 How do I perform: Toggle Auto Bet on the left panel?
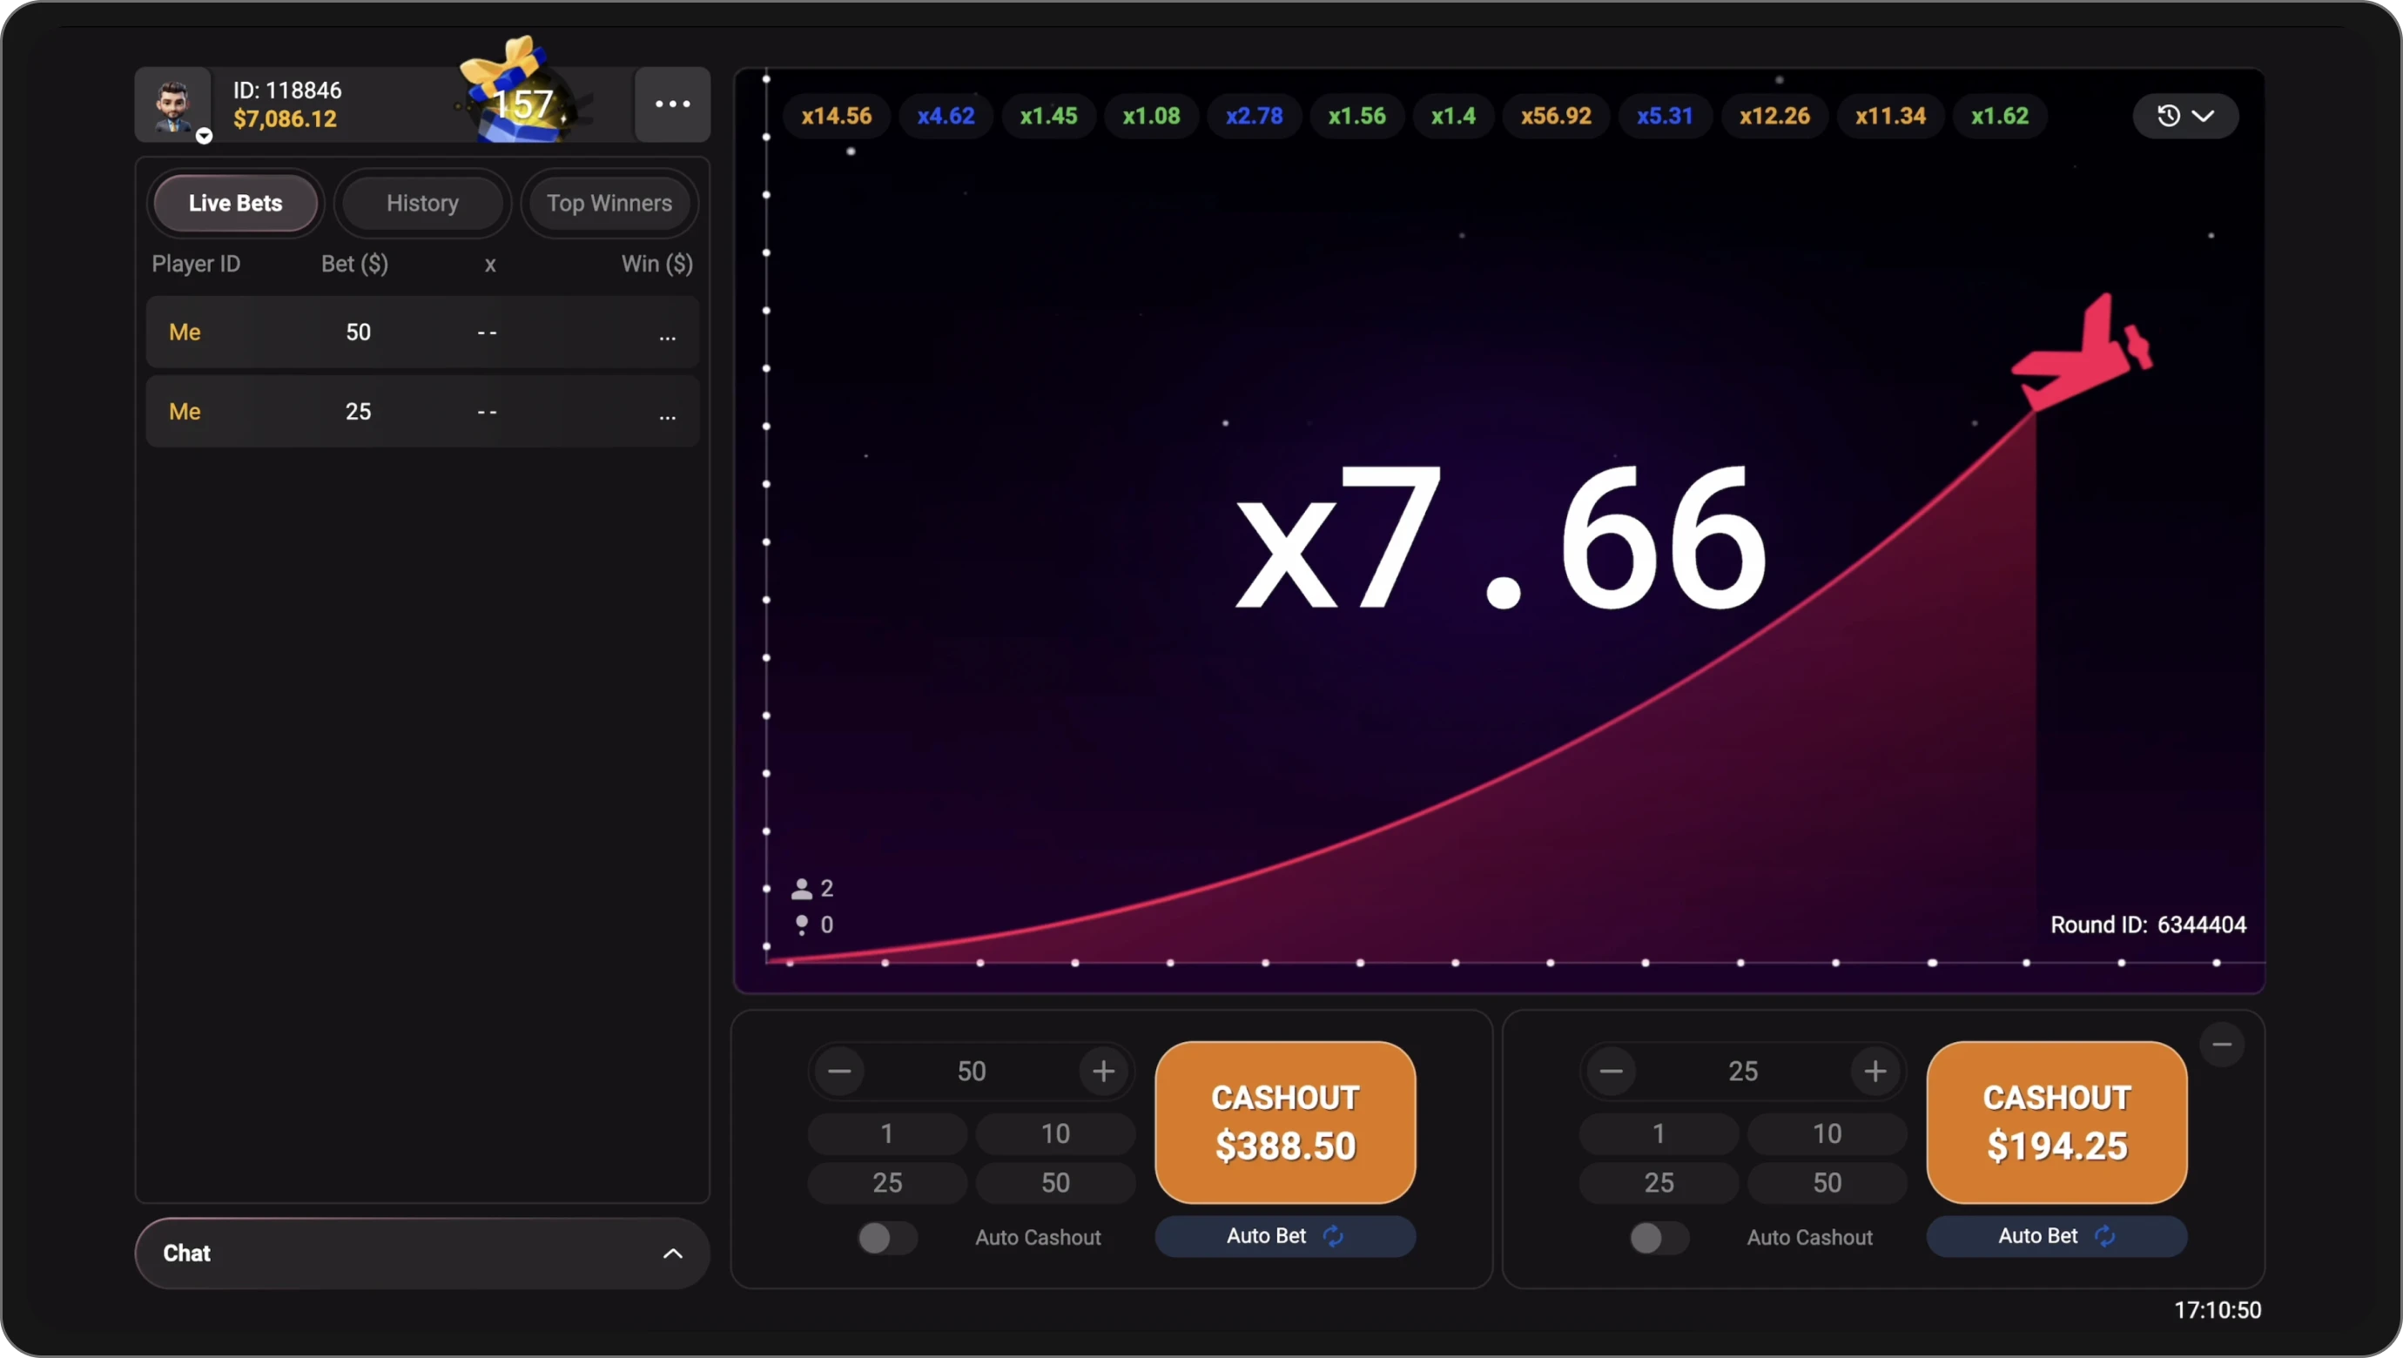[x=1284, y=1236]
